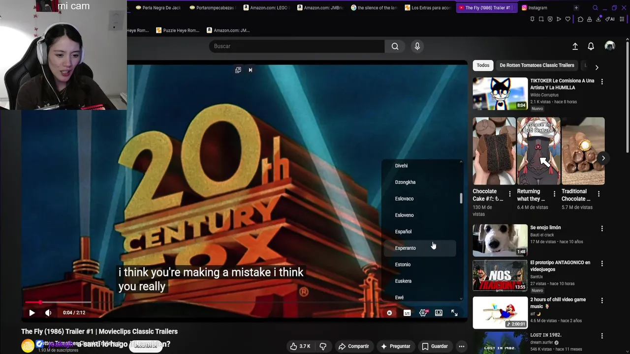Open browser favorites heart icon
This screenshot has height=354, width=630.
click(567, 19)
